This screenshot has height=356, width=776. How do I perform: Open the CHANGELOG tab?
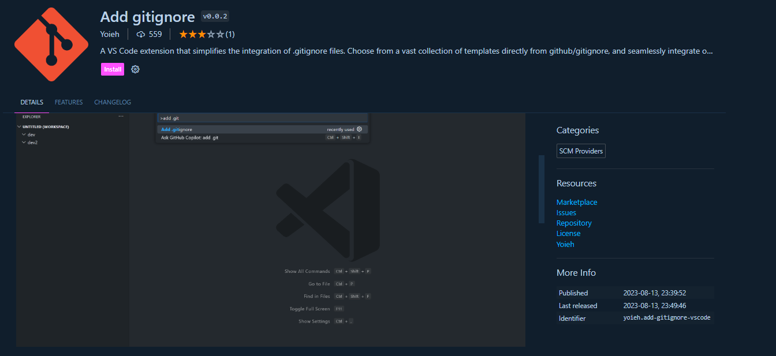(113, 102)
